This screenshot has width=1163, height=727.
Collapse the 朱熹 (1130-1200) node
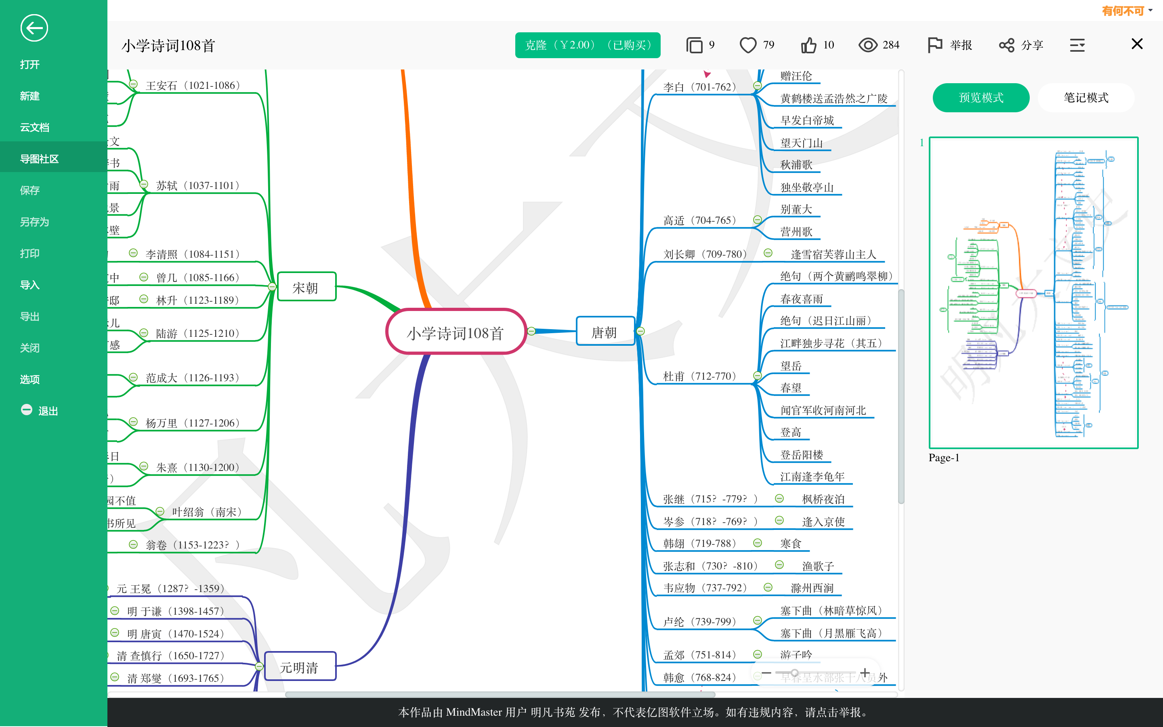click(x=144, y=466)
